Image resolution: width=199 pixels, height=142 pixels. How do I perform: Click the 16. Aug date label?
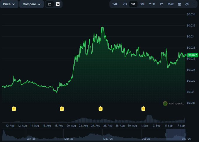click(x=47, y=126)
